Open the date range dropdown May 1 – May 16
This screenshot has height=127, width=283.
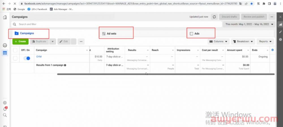pos(249,24)
